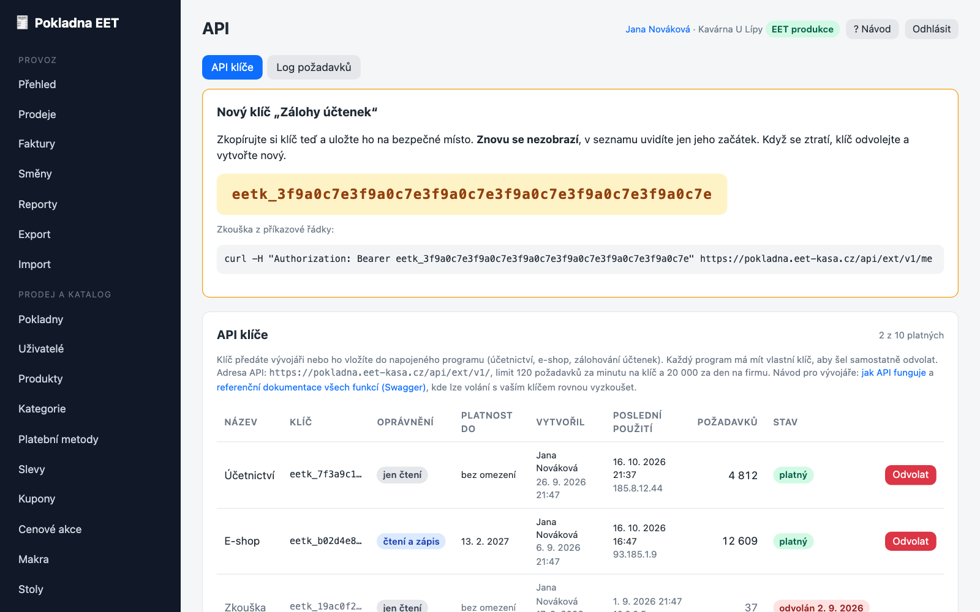The height and width of the screenshot is (612, 980).
Task: Click the 13. 2. 2027 expiry date
Action: (x=485, y=542)
